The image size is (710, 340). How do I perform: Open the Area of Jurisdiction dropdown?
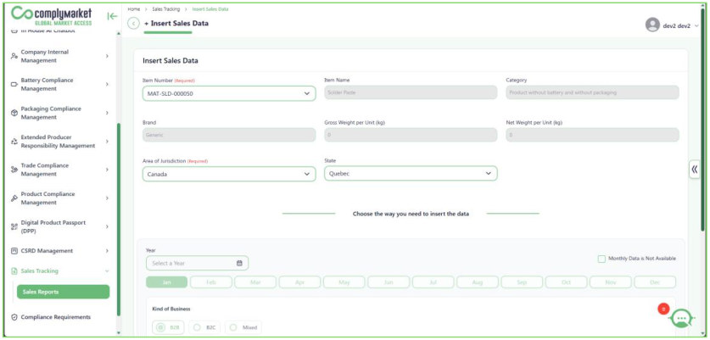(229, 174)
